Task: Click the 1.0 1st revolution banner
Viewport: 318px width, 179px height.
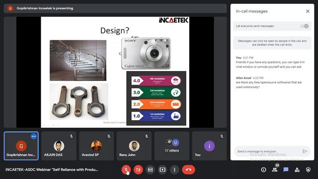Action: 156,116
